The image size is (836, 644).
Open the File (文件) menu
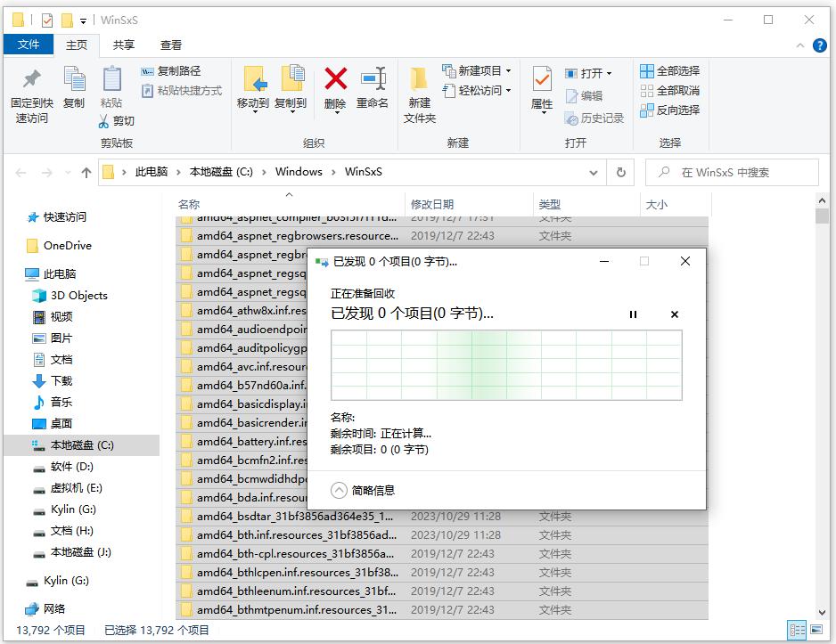pyautogui.click(x=29, y=45)
